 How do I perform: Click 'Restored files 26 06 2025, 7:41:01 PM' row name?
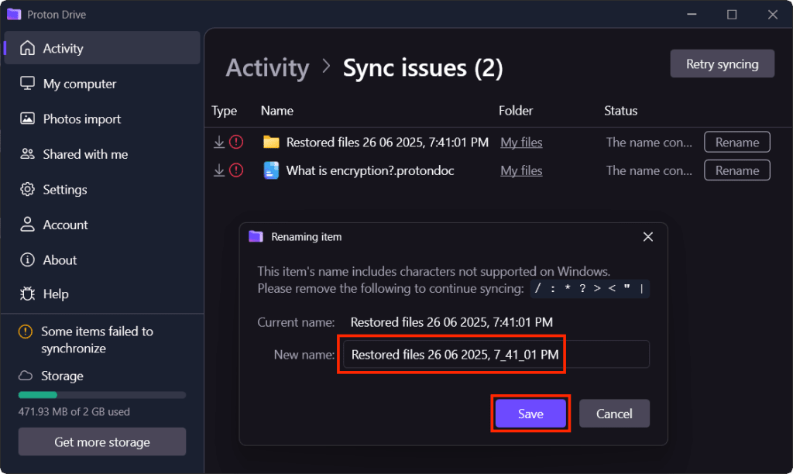click(x=387, y=143)
